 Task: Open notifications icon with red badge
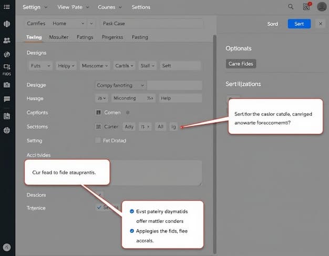[307, 7]
